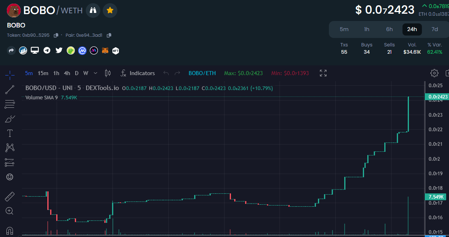Click the NFT hexagon icon
The image size is (449, 237).
pyautogui.click(x=116, y=51)
